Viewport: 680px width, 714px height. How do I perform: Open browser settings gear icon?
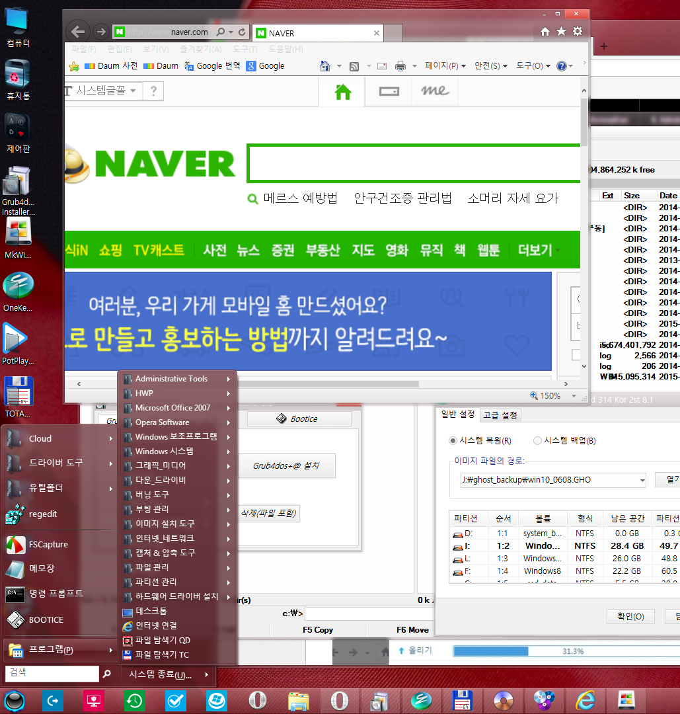[578, 32]
